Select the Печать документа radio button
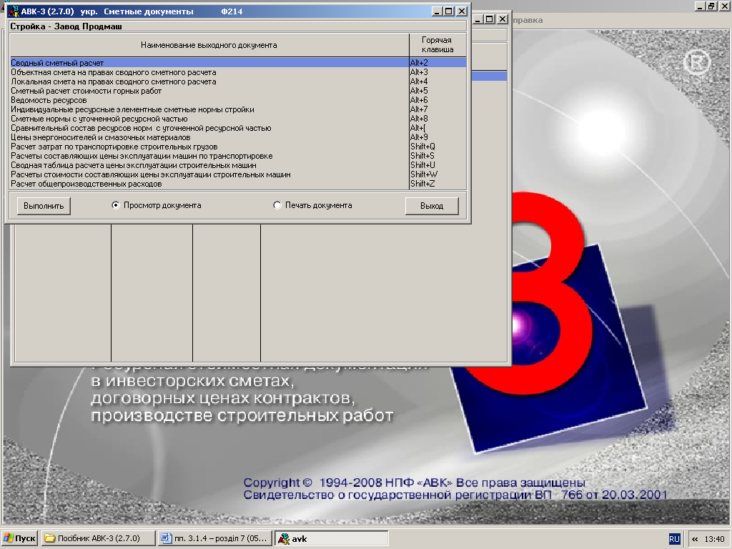This screenshot has width=732, height=549. pyautogui.click(x=277, y=205)
